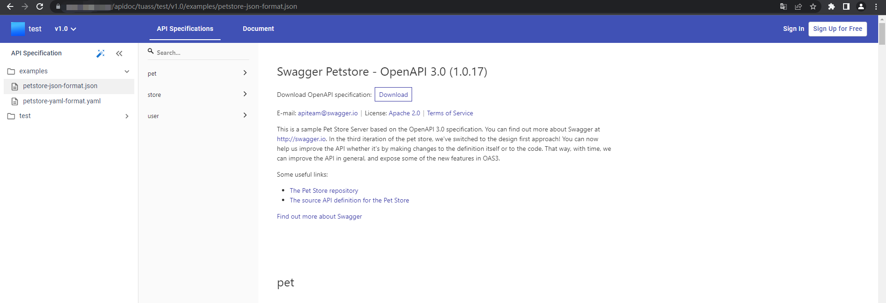Click Sign Up for Free button
The height and width of the screenshot is (303, 886).
click(x=838, y=29)
